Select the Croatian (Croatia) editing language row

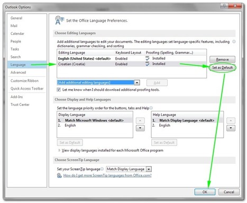[132, 64]
